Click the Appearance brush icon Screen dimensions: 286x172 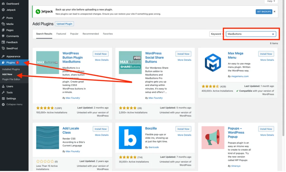coord(3,56)
